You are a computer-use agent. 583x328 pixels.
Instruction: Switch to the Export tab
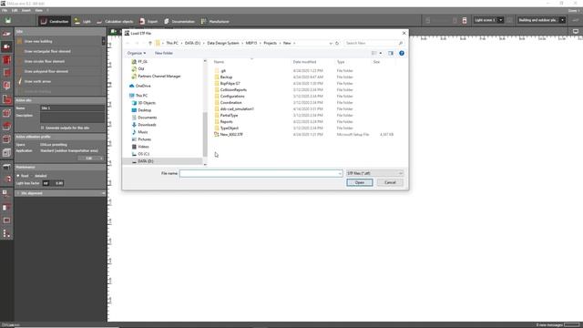point(148,21)
